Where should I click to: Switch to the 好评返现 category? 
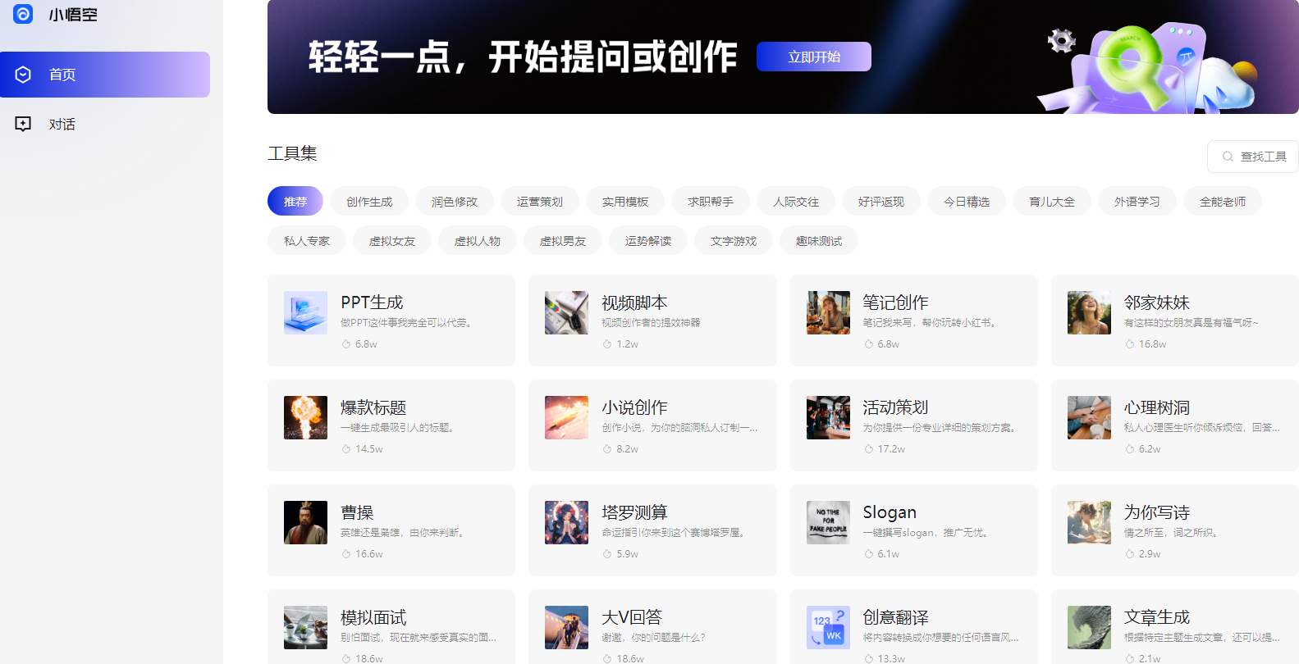[x=881, y=202]
